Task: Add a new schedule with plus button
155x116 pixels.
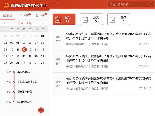Action: 41,110
